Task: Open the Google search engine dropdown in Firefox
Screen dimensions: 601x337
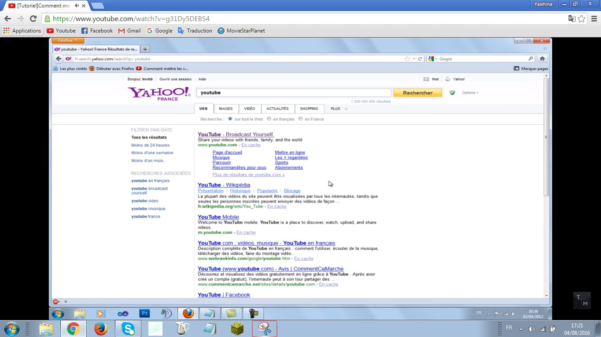Action: pyautogui.click(x=432, y=58)
